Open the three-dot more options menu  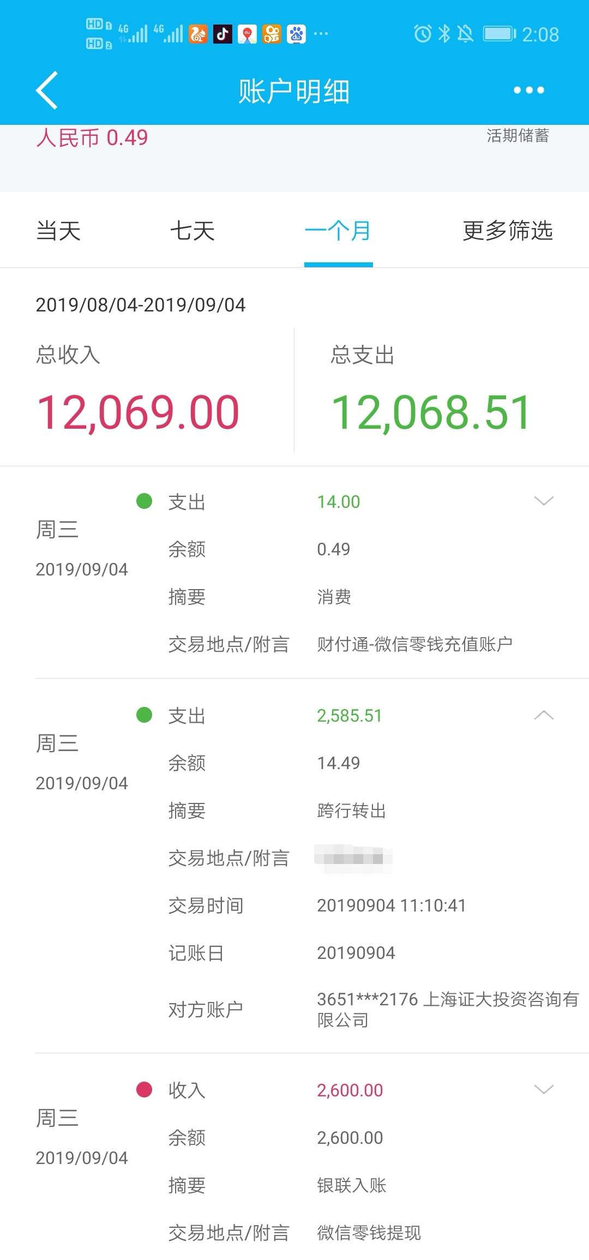528,91
